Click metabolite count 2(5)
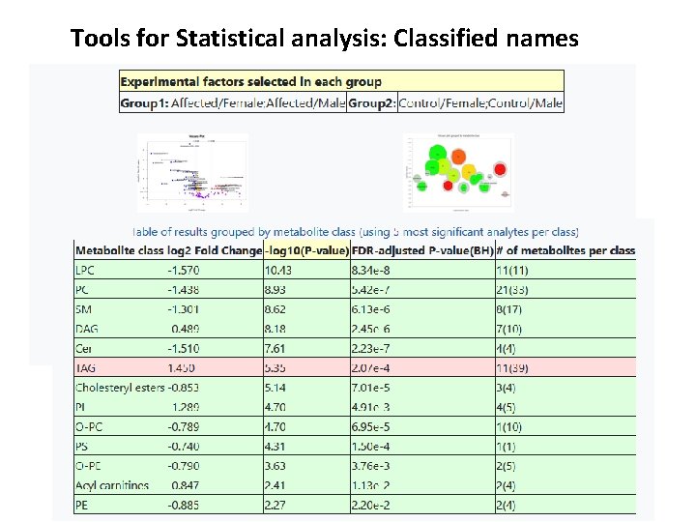This screenshot has width=696, height=522. point(506,466)
